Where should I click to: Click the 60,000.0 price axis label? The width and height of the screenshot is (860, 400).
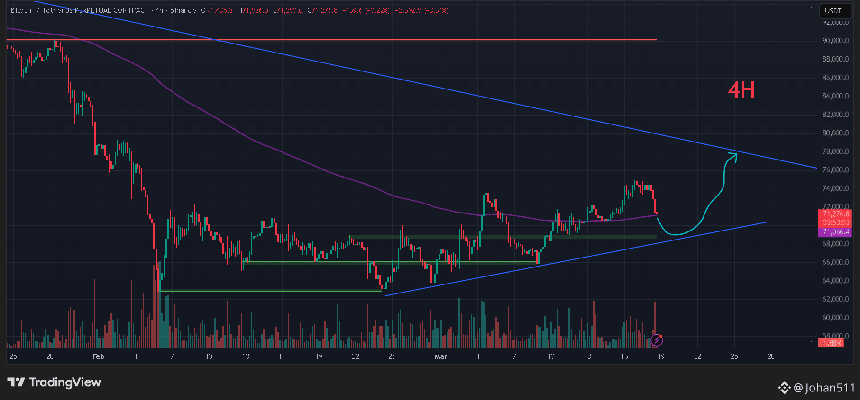[835, 318]
